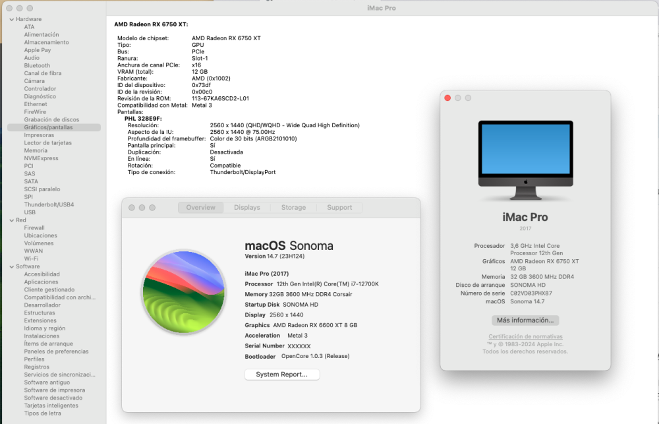The image size is (659, 424).
Task: Select Cámara in the sidebar
Action: pyautogui.click(x=34, y=80)
